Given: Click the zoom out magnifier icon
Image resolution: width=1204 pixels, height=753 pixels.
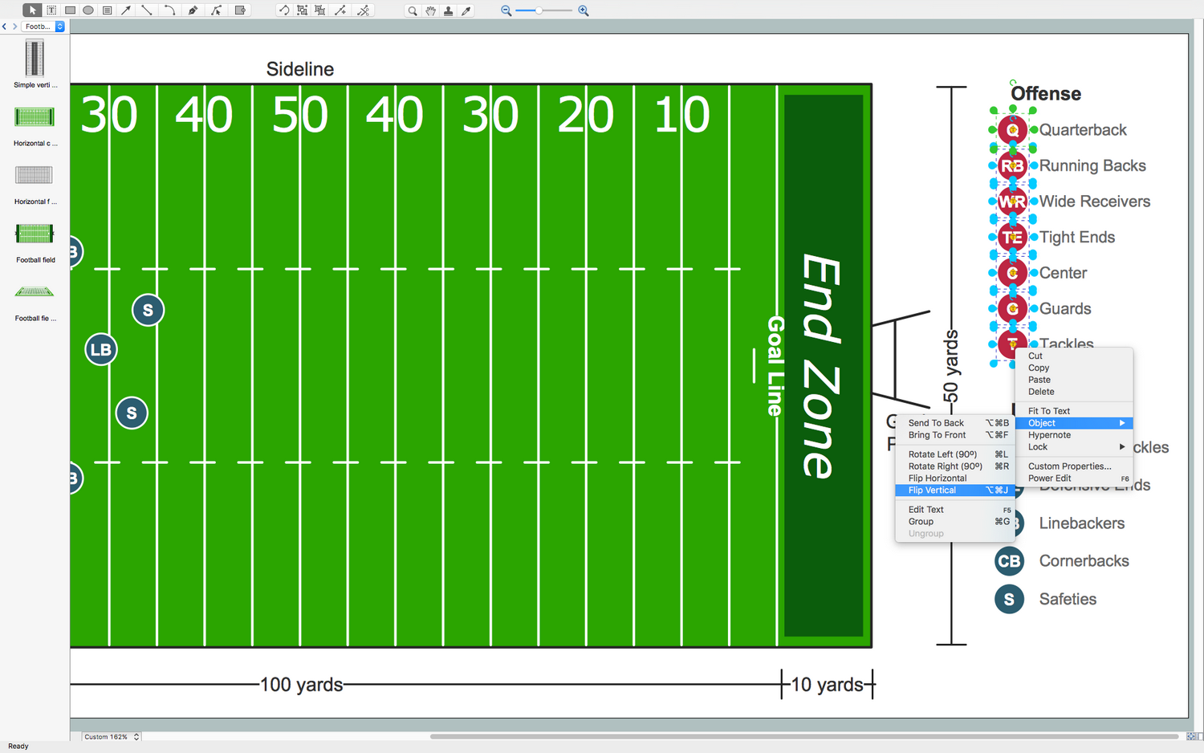Looking at the screenshot, I should pyautogui.click(x=506, y=10).
